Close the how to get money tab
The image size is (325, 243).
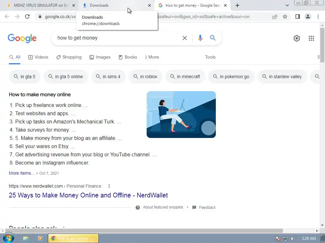pyautogui.click(x=225, y=6)
